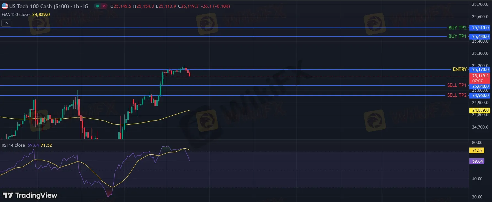The height and width of the screenshot is (202, 492).
Task: Click the 25,040.0 price axis tag
Action: [480, 86]
